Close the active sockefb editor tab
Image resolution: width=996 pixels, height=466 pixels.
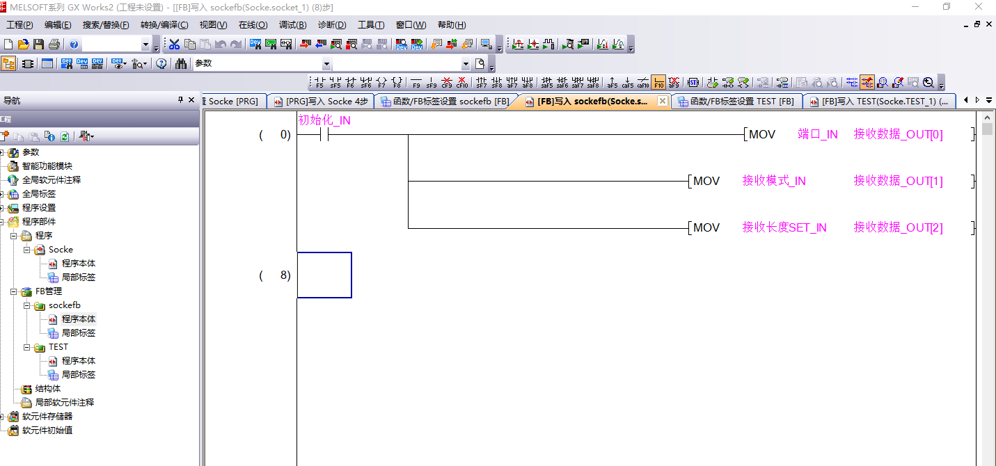coord(663,102)
